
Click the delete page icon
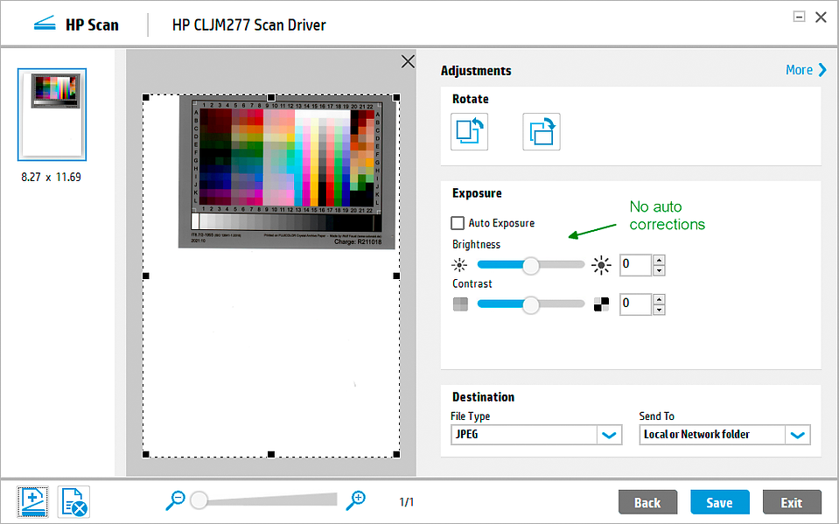click(73, 502)
